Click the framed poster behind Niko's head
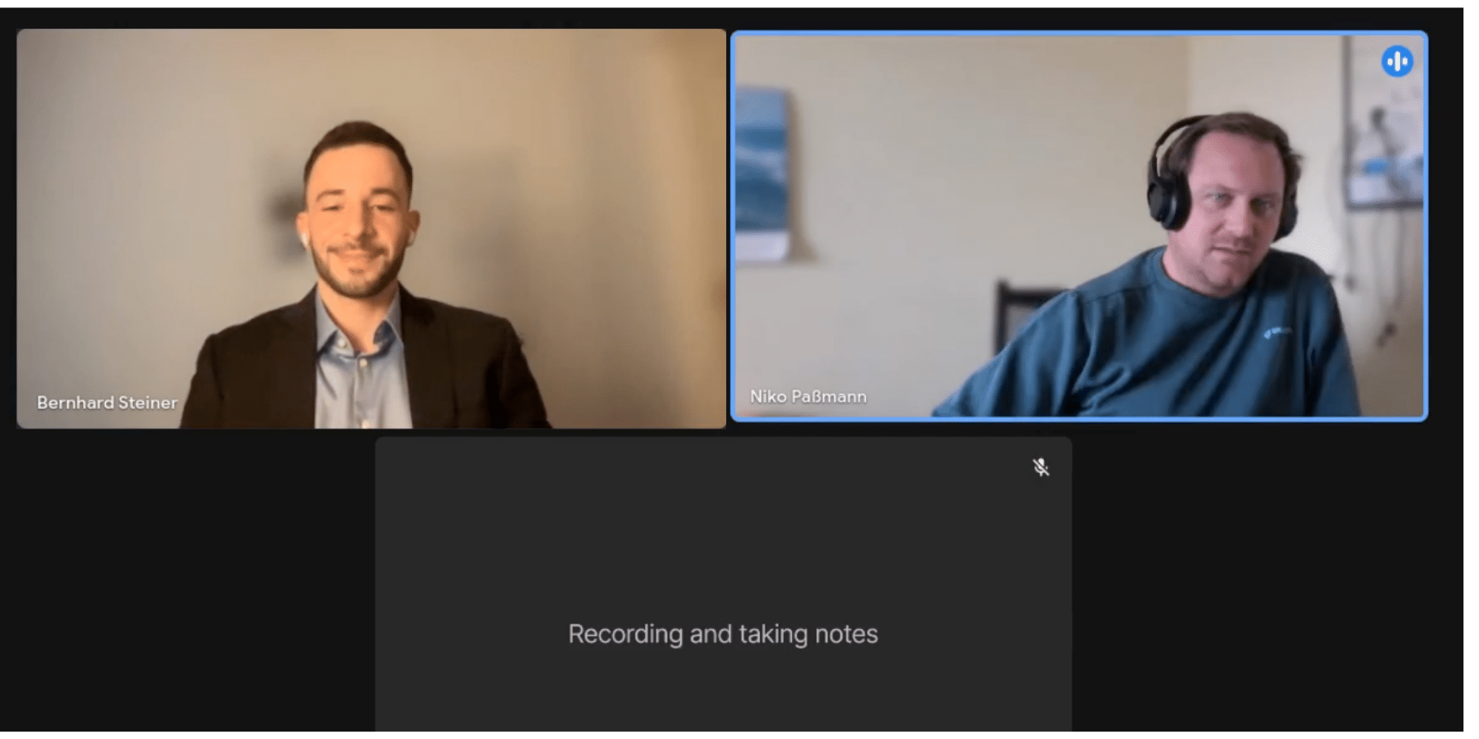 (1383, 122)
